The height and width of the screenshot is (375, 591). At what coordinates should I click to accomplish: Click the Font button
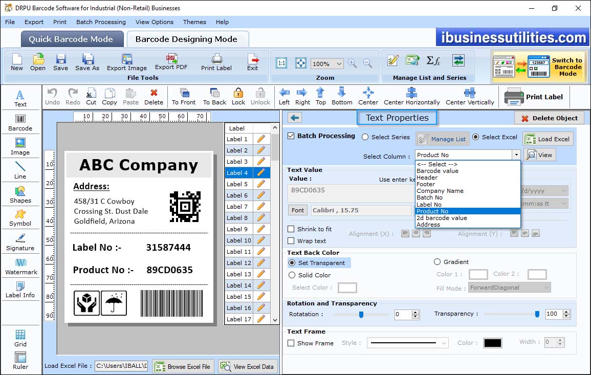click(298, 210)
